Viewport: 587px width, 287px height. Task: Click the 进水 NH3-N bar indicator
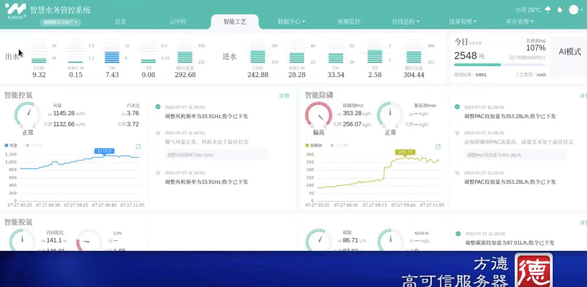[297, 57]
